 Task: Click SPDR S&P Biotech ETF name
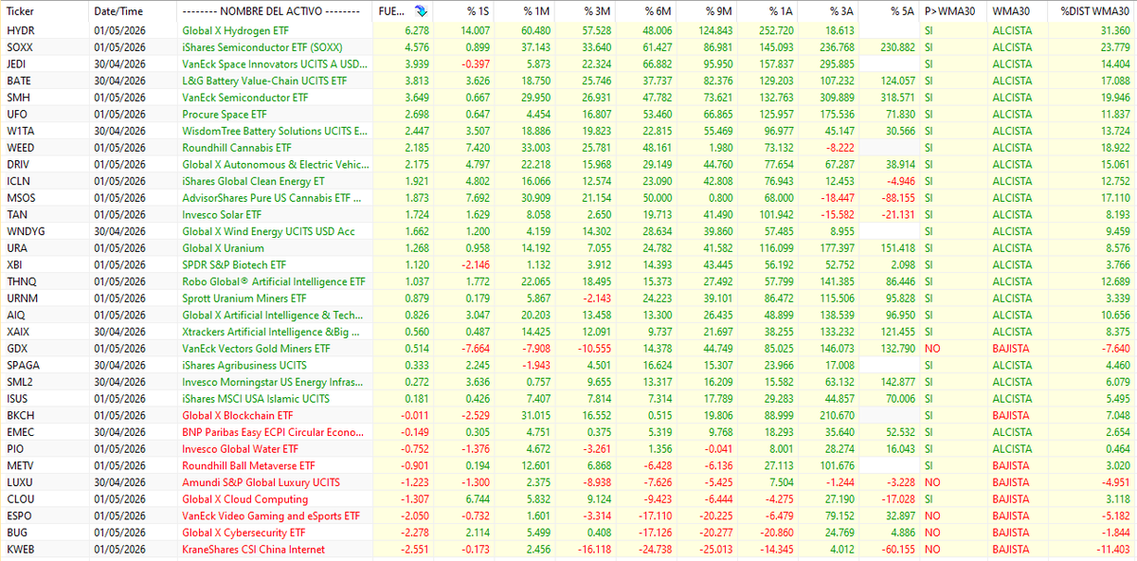(234, 264)
